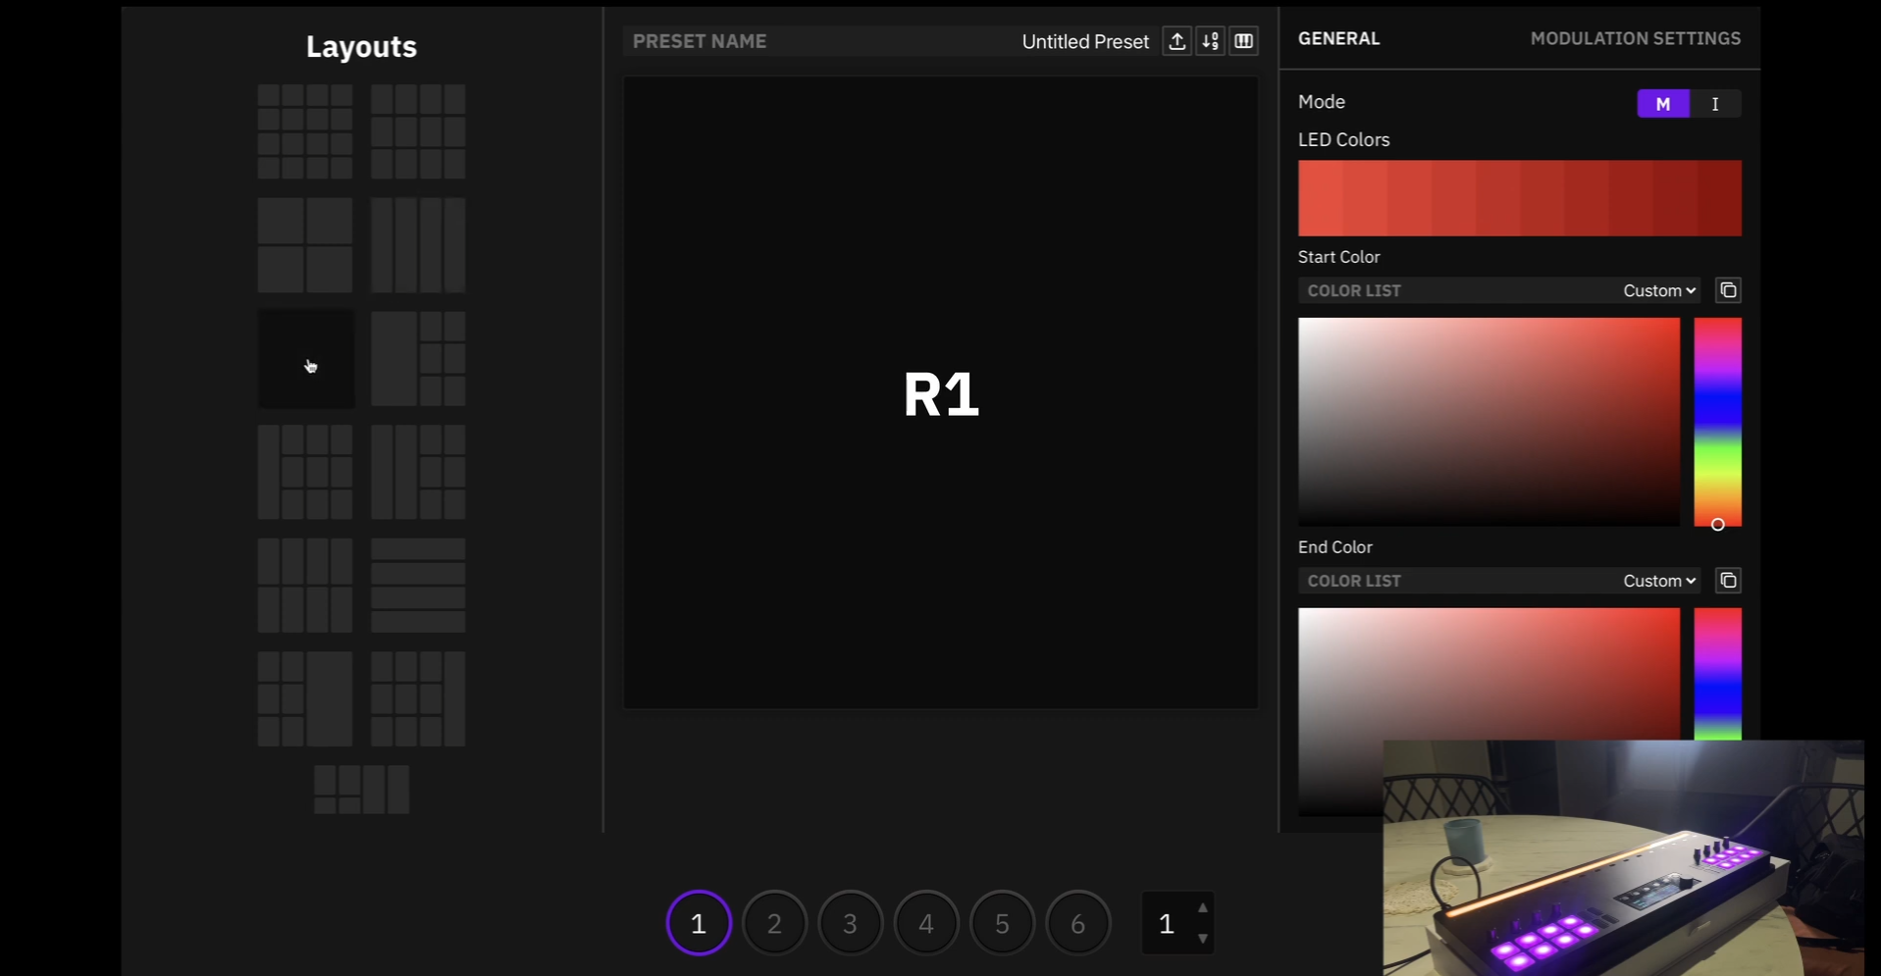The image size is (1881, 976).
Task: Choose the 4x4 sixteen-pad grid layout
Action: click(x=305, y=131)
